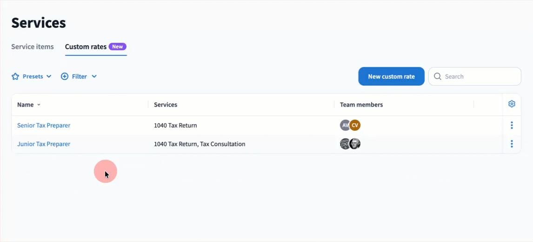Click the AV team member avatar

click(x=345, y=125)
